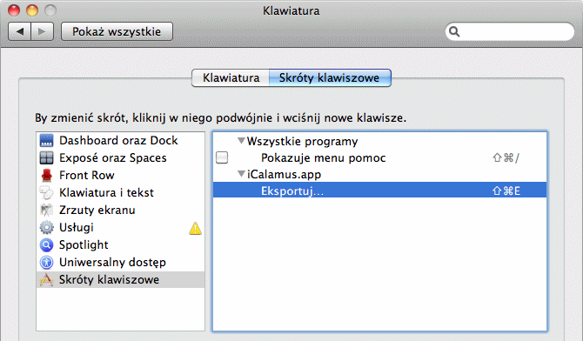
Task: Enable the Pokazuje menu pomoc checkbox
Action: click(222, 157)
